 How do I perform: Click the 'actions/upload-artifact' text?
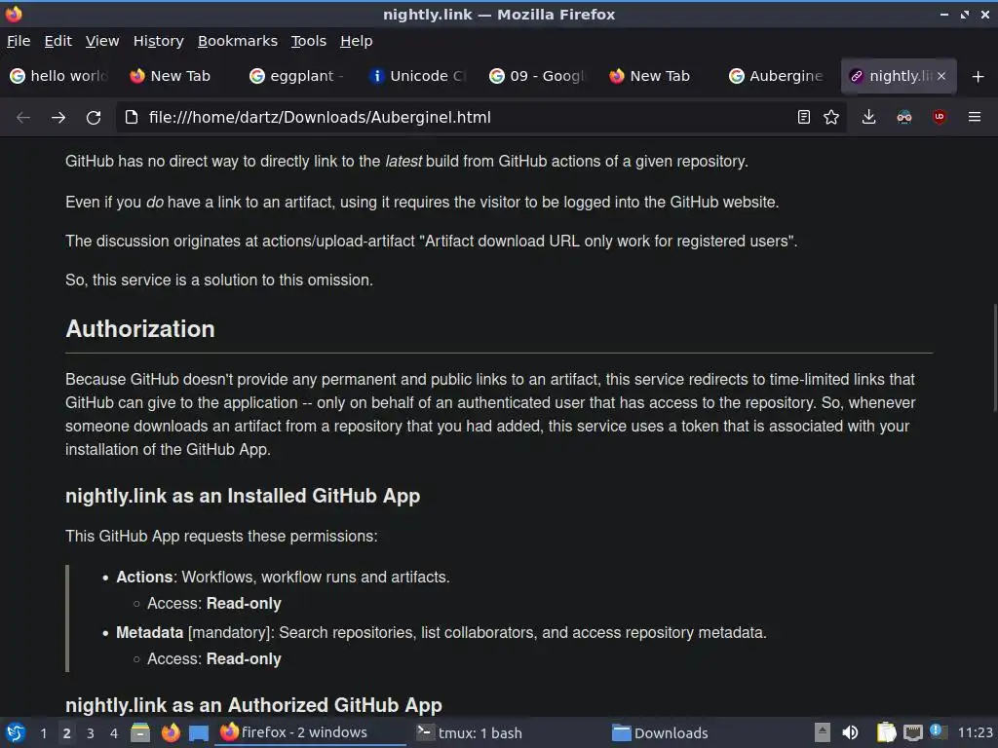338,242
